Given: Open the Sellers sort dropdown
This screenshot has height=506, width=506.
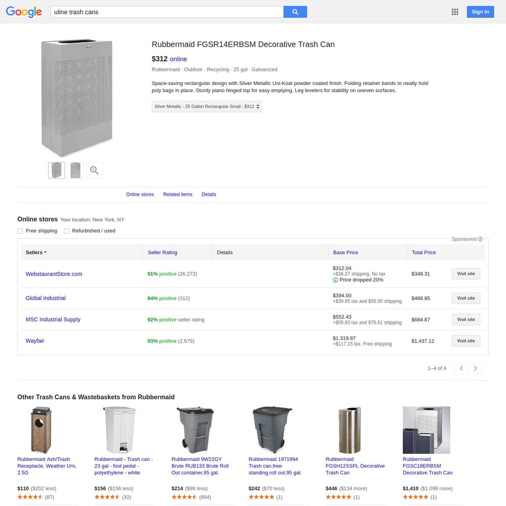Looking at the screenshot, I should [x=36, y=252].
